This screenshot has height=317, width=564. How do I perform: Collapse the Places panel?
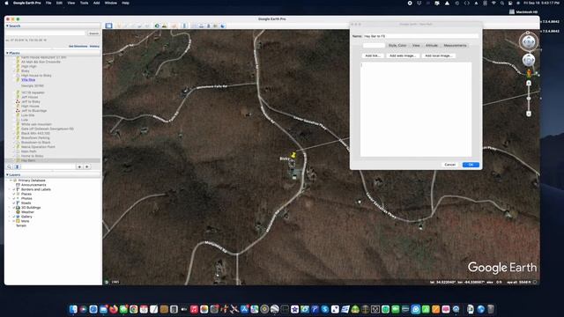pyautogui.click(x=7, y=53)
